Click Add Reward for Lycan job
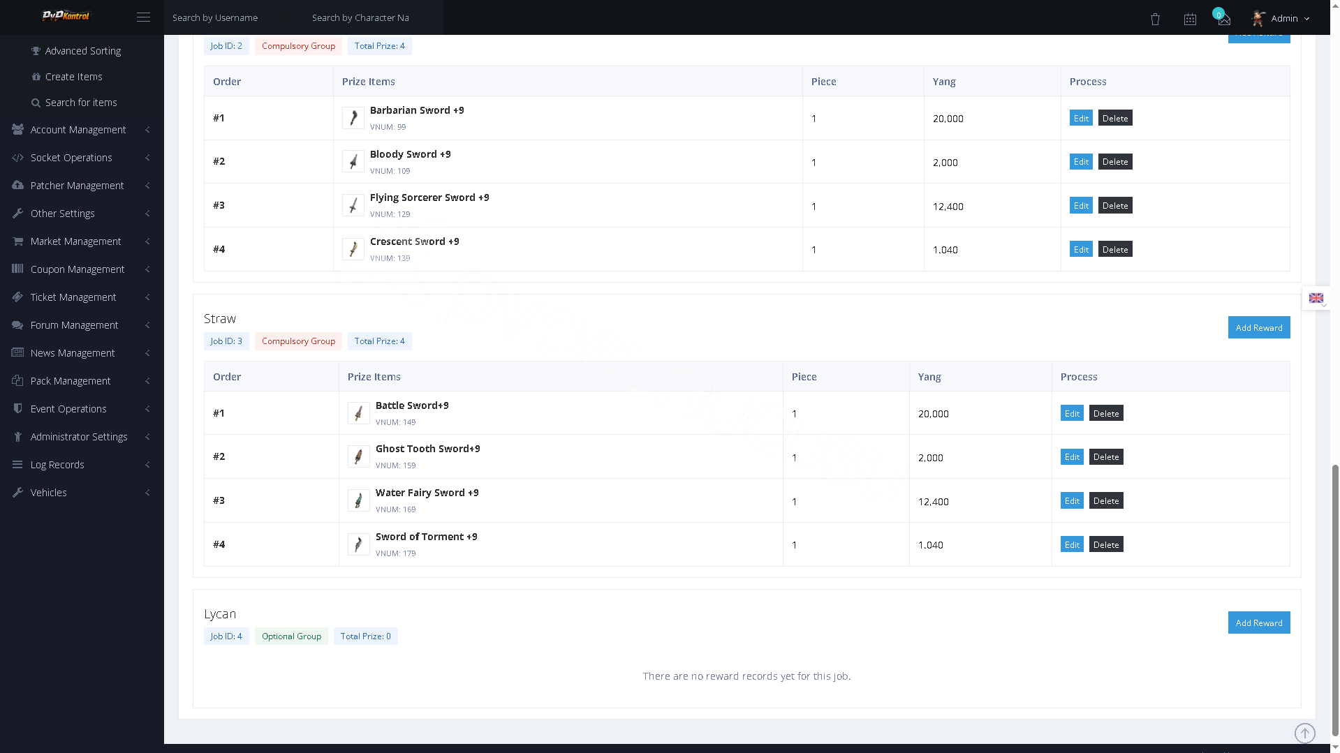The height and width of the screenshot is (753, 1340). [1259, 622]
